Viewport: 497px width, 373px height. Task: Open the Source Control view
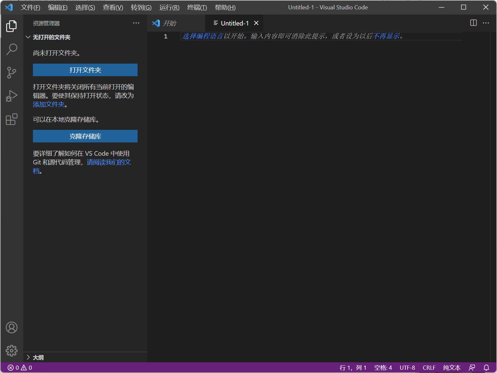tap(12, 73)
